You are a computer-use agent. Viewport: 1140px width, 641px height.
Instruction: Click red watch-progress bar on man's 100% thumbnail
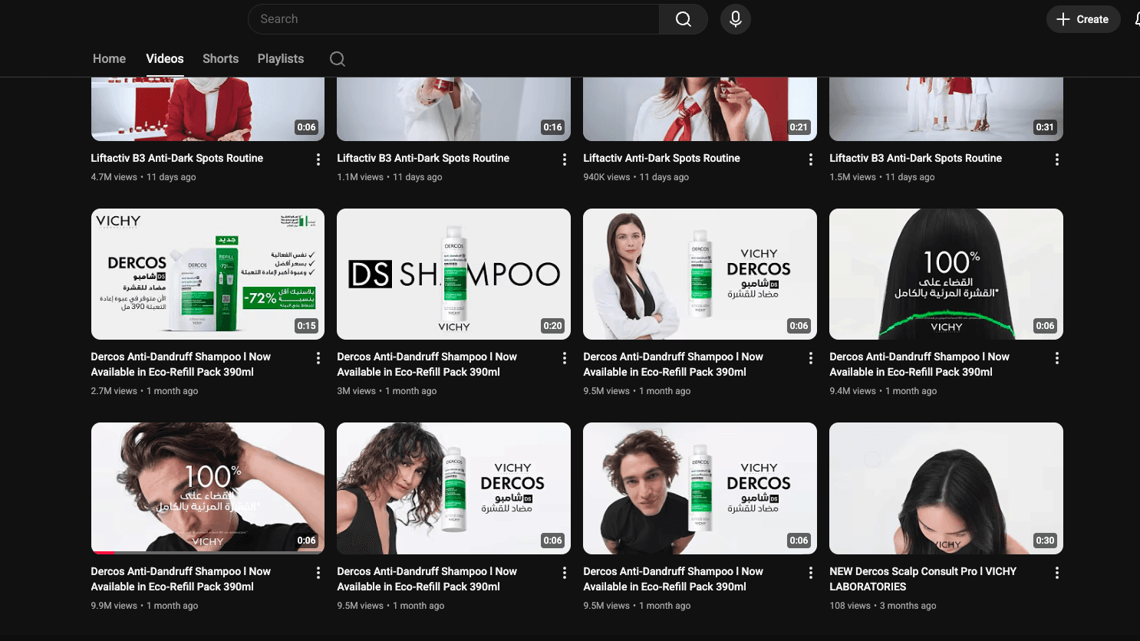pos(104,552)
